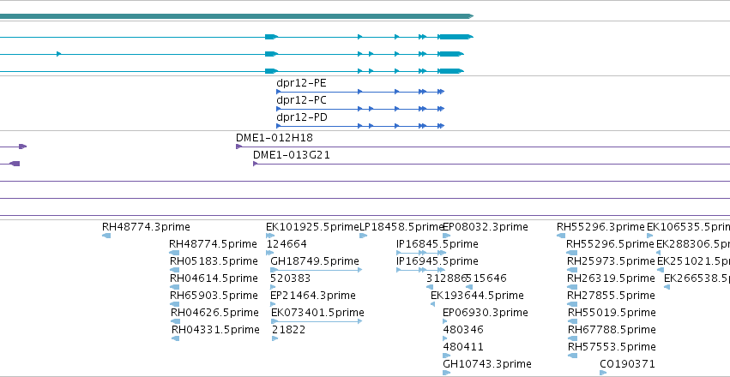Select the dpr12-PC protein feature label
This screenshot has width=730, height=377.
(x=301, y=100)
